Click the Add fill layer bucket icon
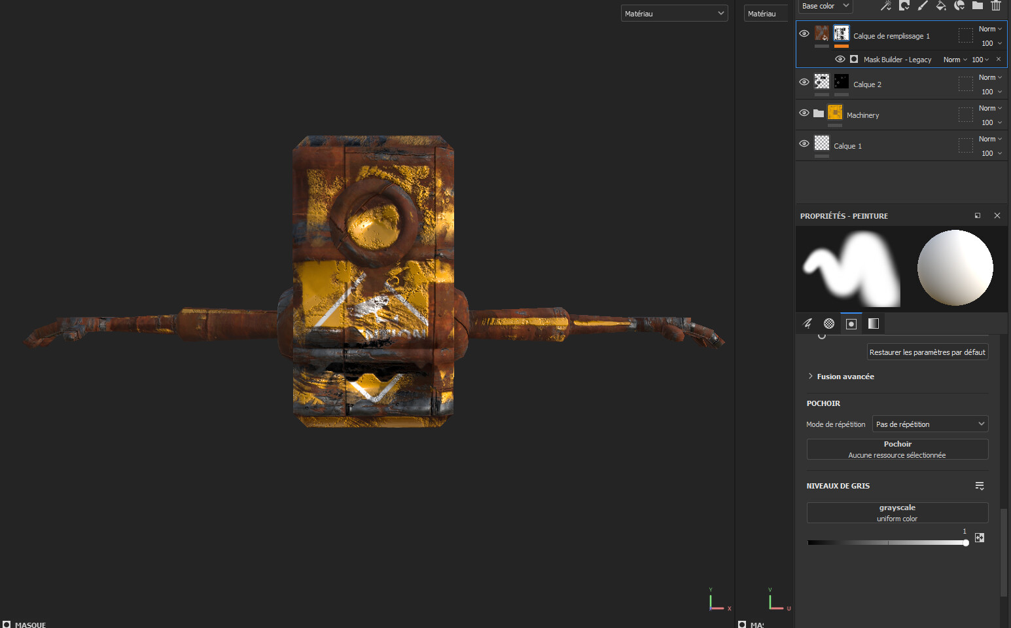Image resolution: width=1011 pixels, height=628 pixels. click(941, 6)
